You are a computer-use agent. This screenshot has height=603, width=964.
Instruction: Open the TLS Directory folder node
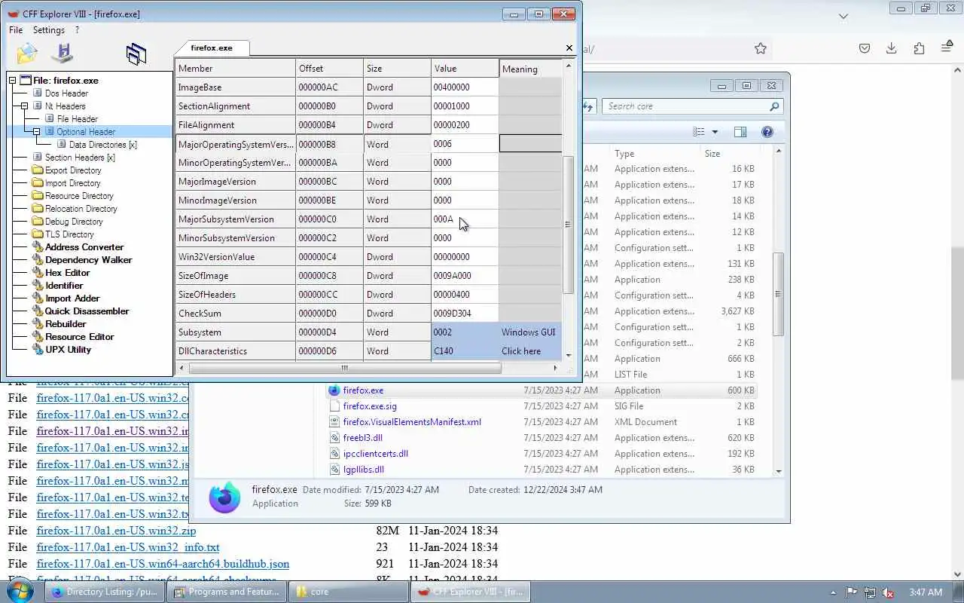69,234
